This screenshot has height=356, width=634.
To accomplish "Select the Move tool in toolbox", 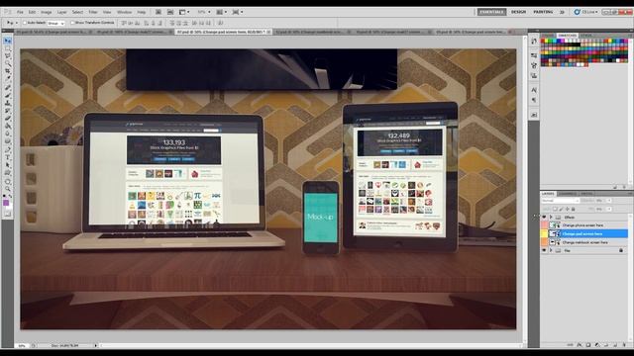I will (7, 41).
